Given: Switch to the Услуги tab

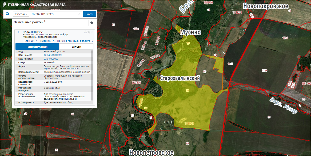Looking at the screenshot, I should (x=76, y=47).
